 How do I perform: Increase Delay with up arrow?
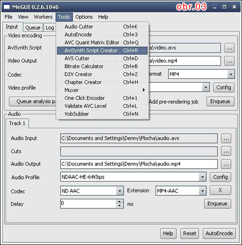click(x=119, y=201)
